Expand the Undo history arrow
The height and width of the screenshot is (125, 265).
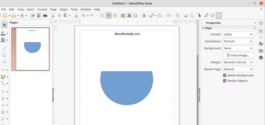tap(87, 16)
